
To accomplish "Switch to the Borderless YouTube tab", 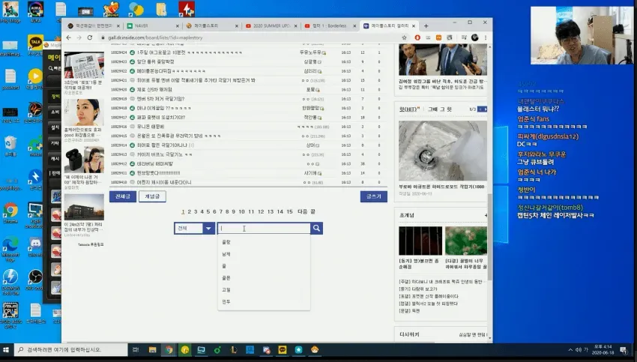I will tap(330, 25).
